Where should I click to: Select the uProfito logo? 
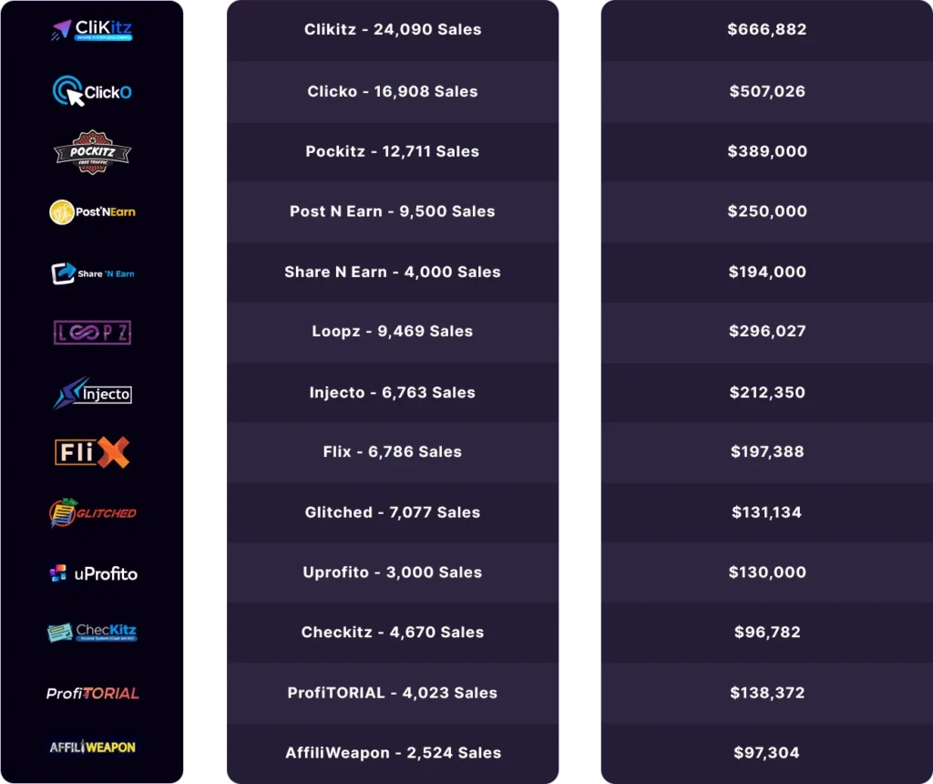tap(92, 573)
